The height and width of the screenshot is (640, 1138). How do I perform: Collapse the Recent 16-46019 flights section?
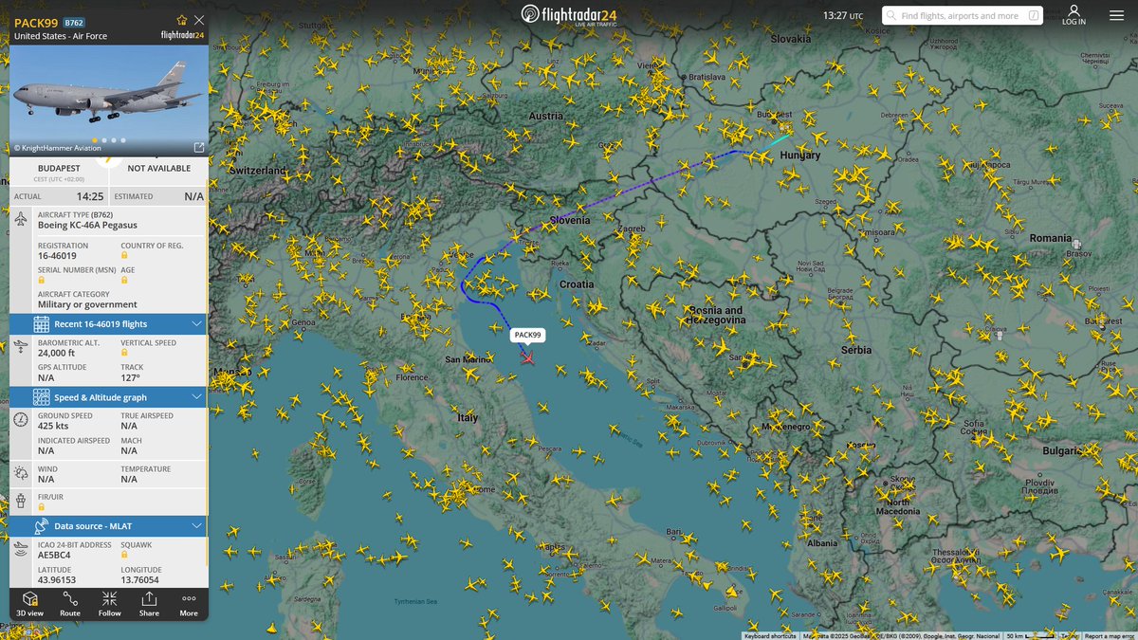point(195,323)
